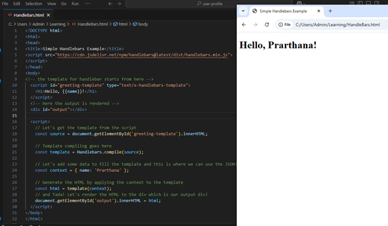The height and width of the screenshot is (226, 388).
Task: Click line number 24 in the gutter
Action: click(14, 170)
